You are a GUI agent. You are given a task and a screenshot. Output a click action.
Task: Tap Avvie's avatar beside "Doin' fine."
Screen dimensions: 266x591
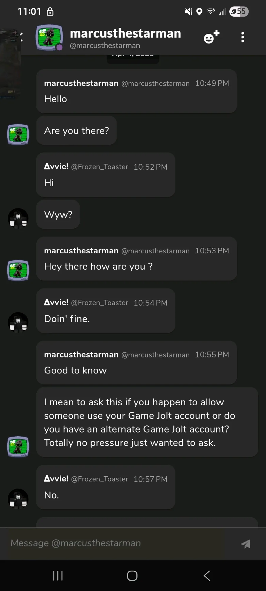(18, 322)
